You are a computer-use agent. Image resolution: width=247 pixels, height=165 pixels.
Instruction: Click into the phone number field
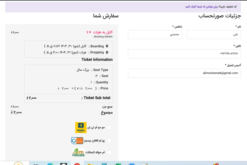pos(184,54)
